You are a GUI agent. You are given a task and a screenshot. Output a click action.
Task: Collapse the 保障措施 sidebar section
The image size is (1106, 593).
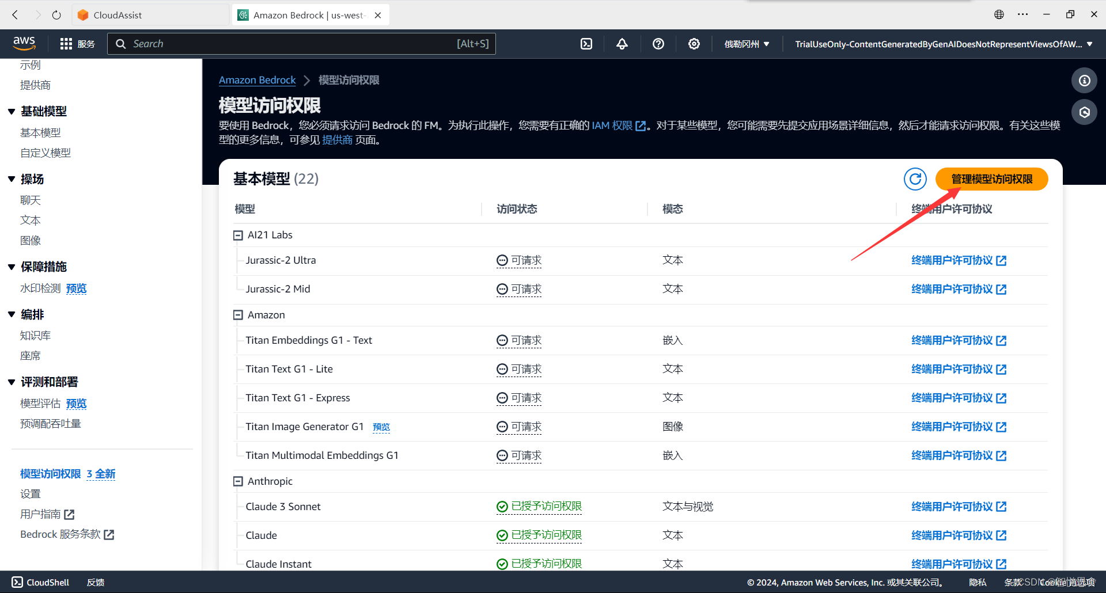point(12,267)
